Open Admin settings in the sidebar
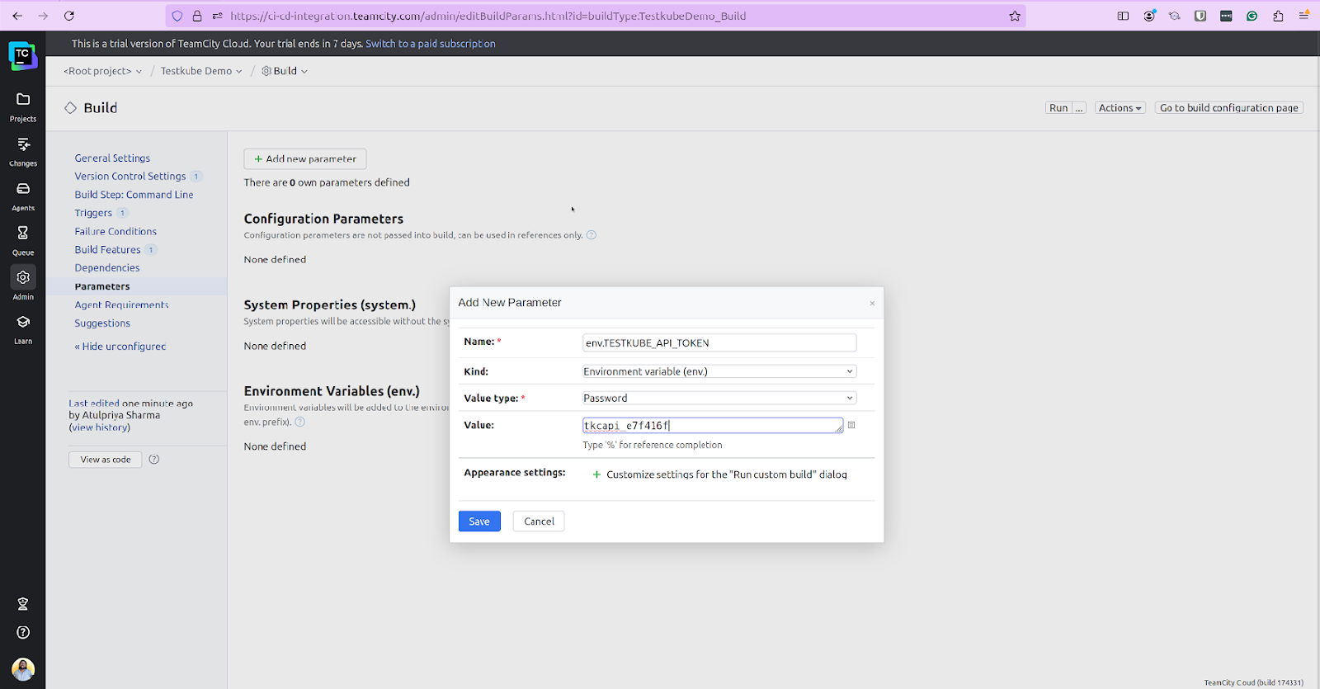Image resolution: width=1320 pixels, height=689 pixels. click(23, 285)
